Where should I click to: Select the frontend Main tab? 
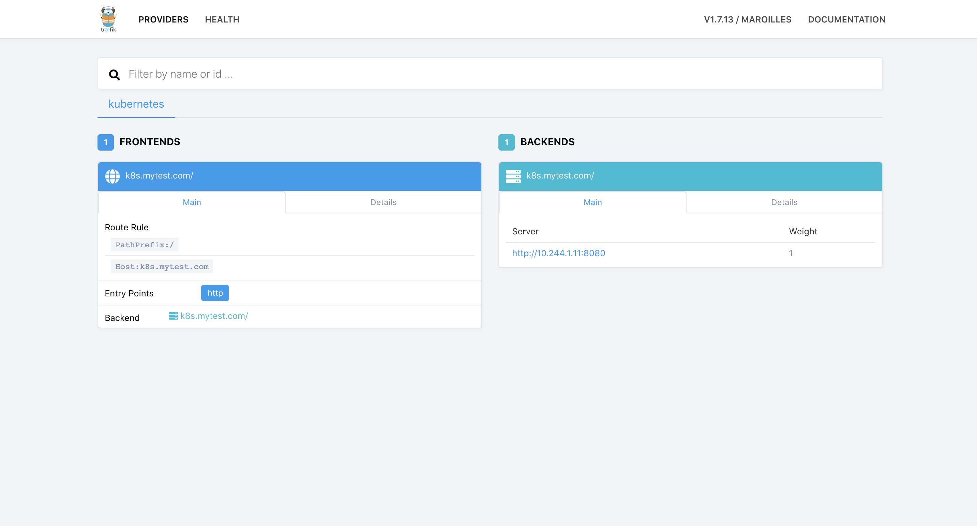tap(192, 202)
